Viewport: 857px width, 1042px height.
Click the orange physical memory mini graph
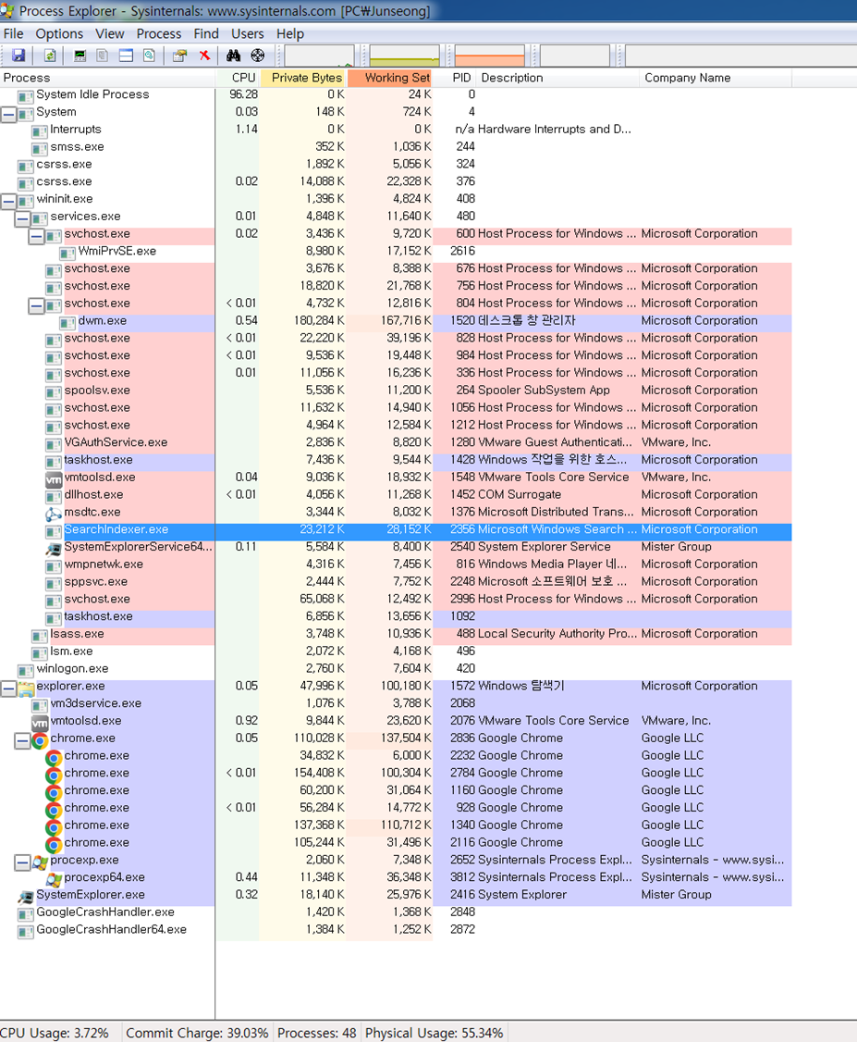(489, 56)
